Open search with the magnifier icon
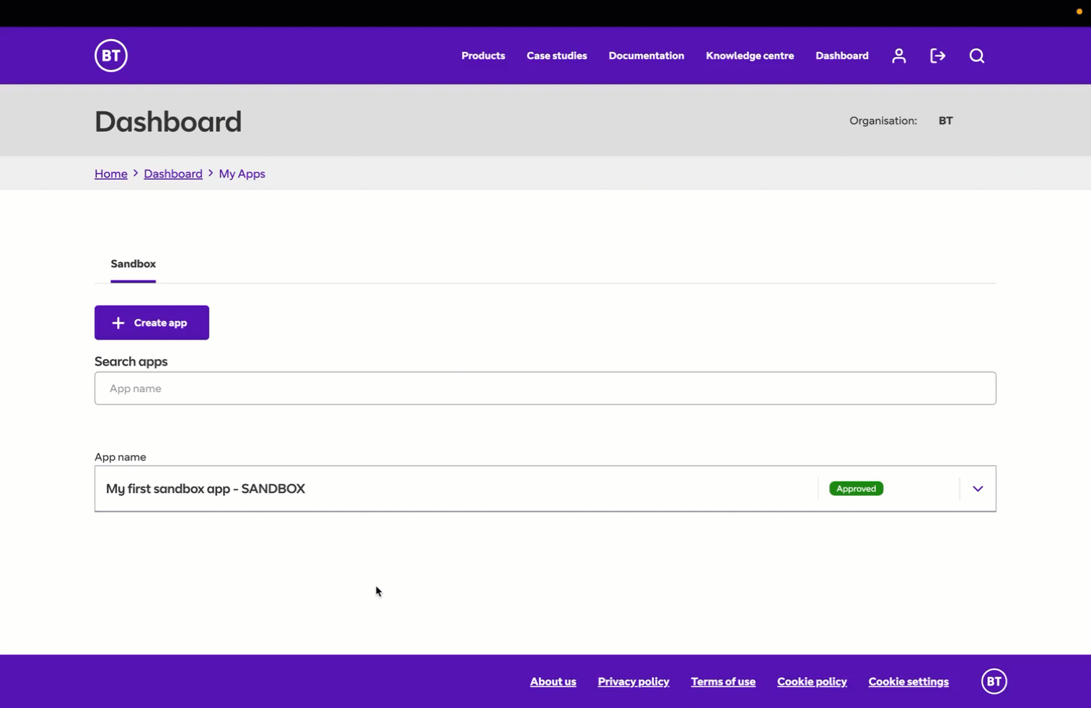This screenshot has height=708, width=1091. [976, 56]
